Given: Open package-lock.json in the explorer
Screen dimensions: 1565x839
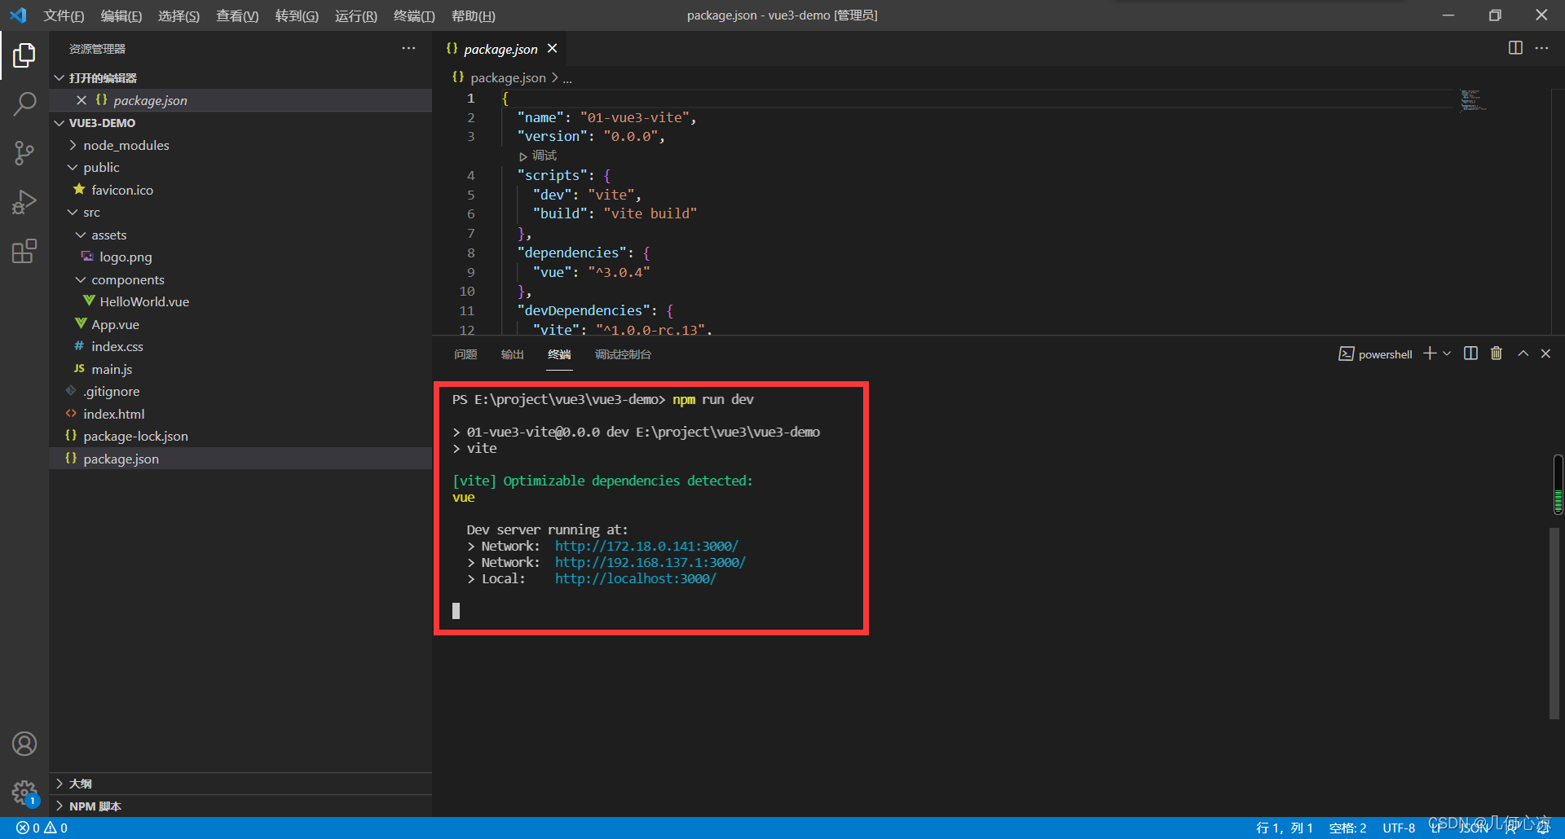Looking at the screenshot, I should pyautogui.click(x=240, y=436).
